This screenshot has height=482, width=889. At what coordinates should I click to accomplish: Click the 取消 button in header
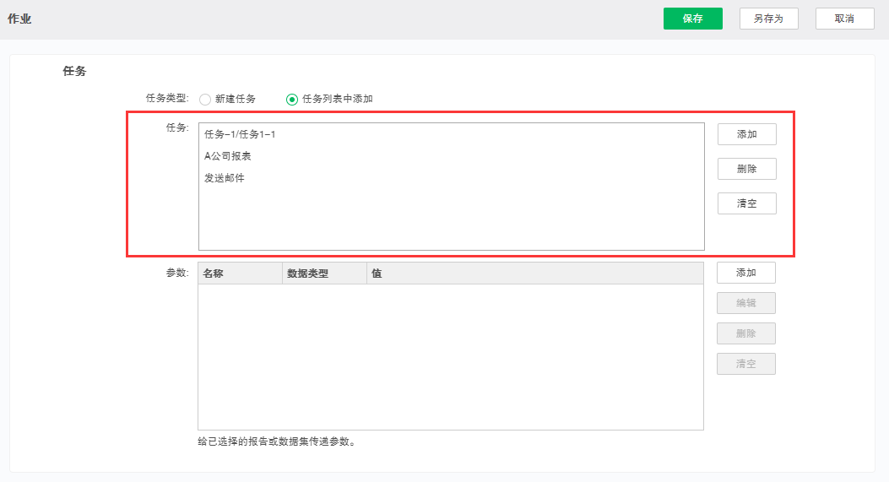tap(844, 19)
